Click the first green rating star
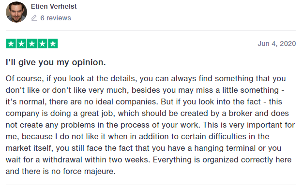The height and width of the screenshot is (188, 303). pos(11,43)
